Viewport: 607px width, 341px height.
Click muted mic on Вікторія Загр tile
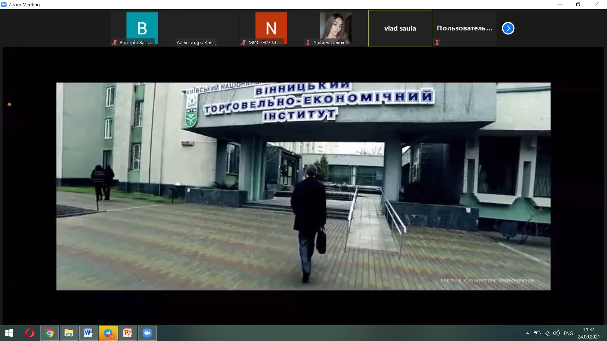coord(115,42)
